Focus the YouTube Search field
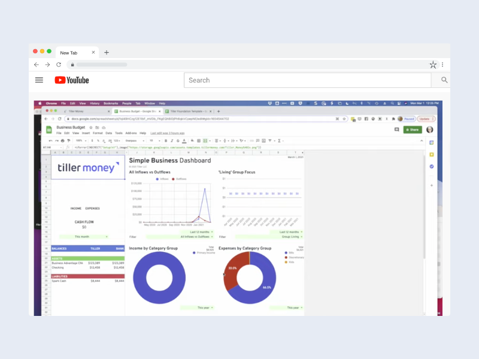Screen dimensions: 479x359 coord(307,80)
